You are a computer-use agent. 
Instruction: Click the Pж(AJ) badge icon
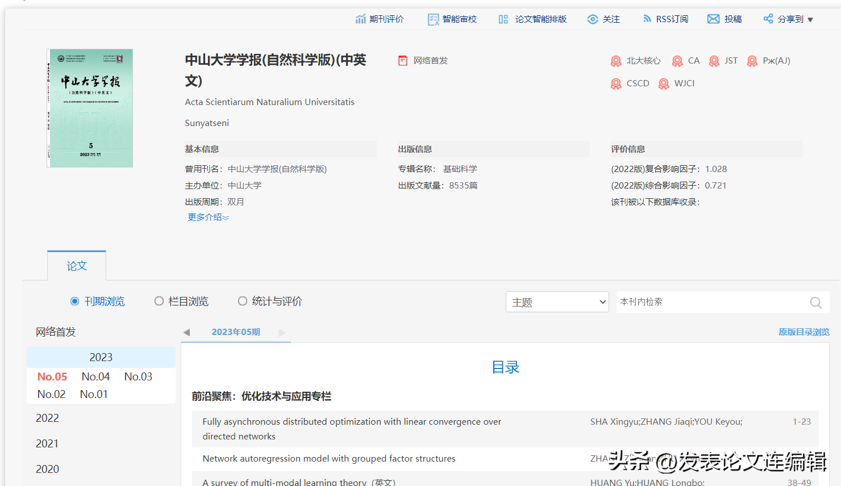[752, 61]
